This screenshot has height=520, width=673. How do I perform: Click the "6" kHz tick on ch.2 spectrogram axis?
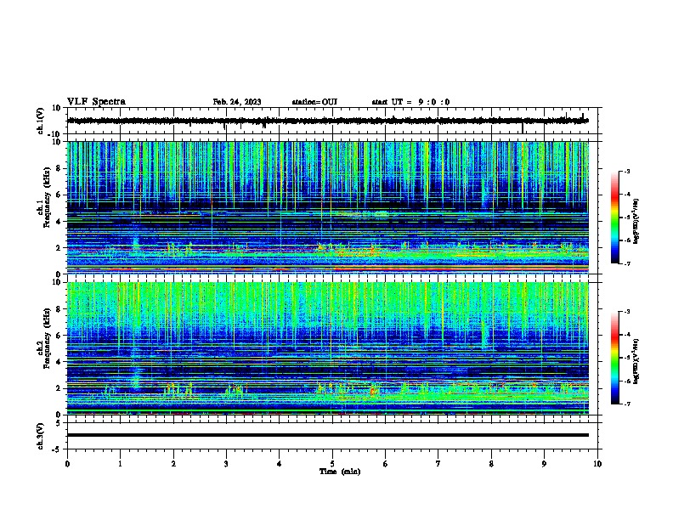tap(59, 336)
